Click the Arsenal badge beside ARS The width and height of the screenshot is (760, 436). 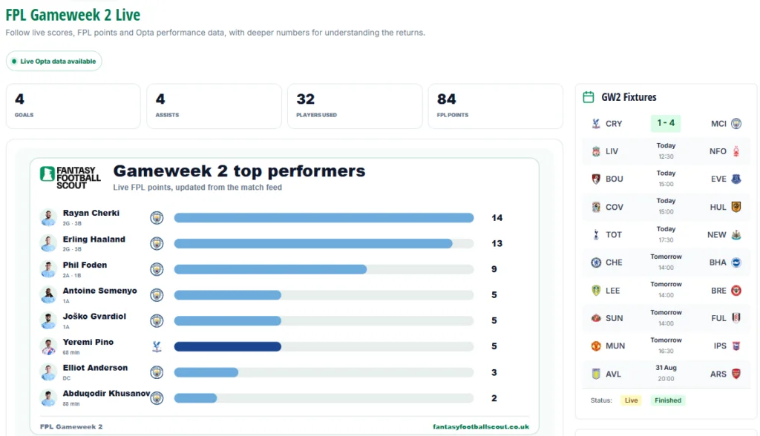[x=736, y=374]
